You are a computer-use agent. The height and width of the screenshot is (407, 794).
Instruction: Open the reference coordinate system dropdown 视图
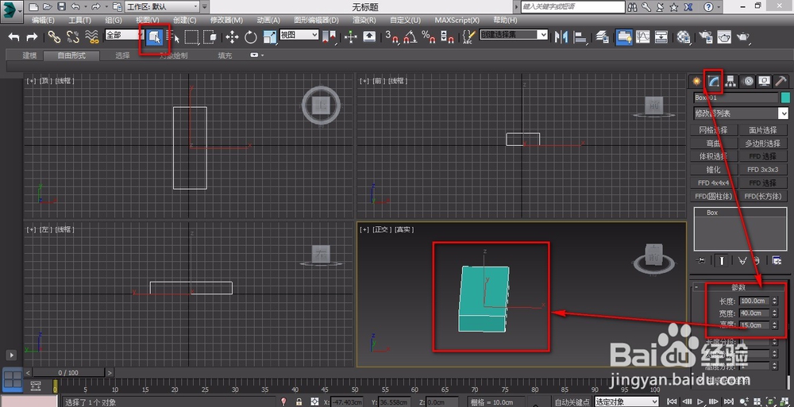click(x=299, y=35)
